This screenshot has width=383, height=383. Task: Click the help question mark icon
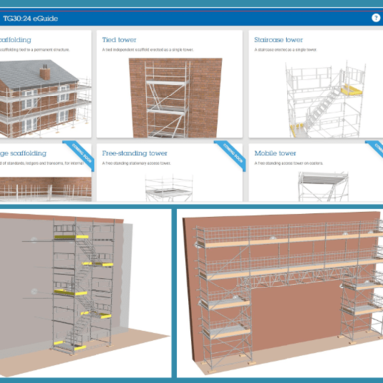click(376, 18)
